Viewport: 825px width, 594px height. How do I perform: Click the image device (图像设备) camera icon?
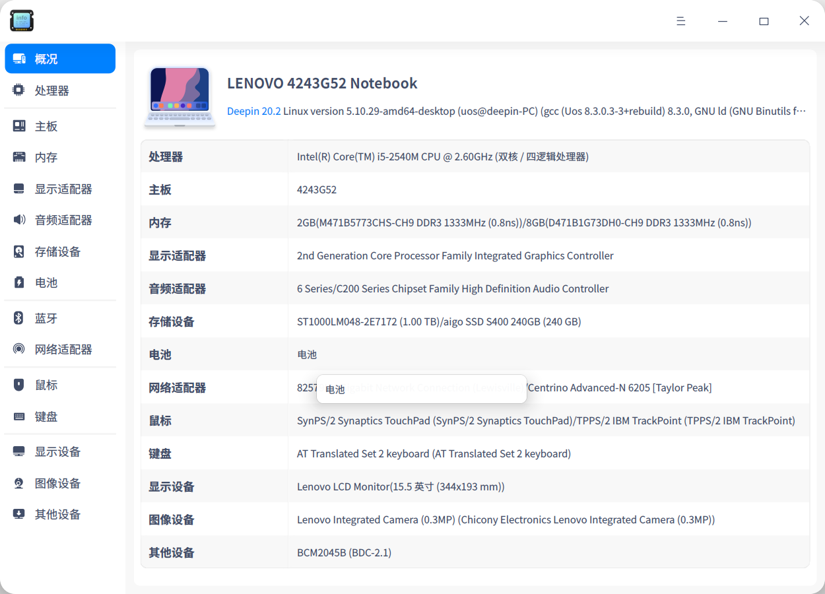(x=19, y=483)
